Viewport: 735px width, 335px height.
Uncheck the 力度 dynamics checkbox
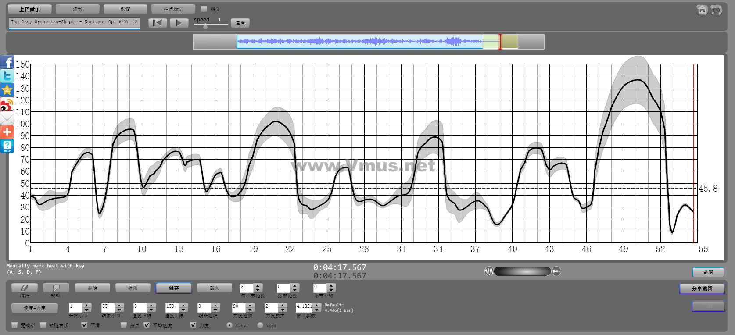(x=193, y=325)
